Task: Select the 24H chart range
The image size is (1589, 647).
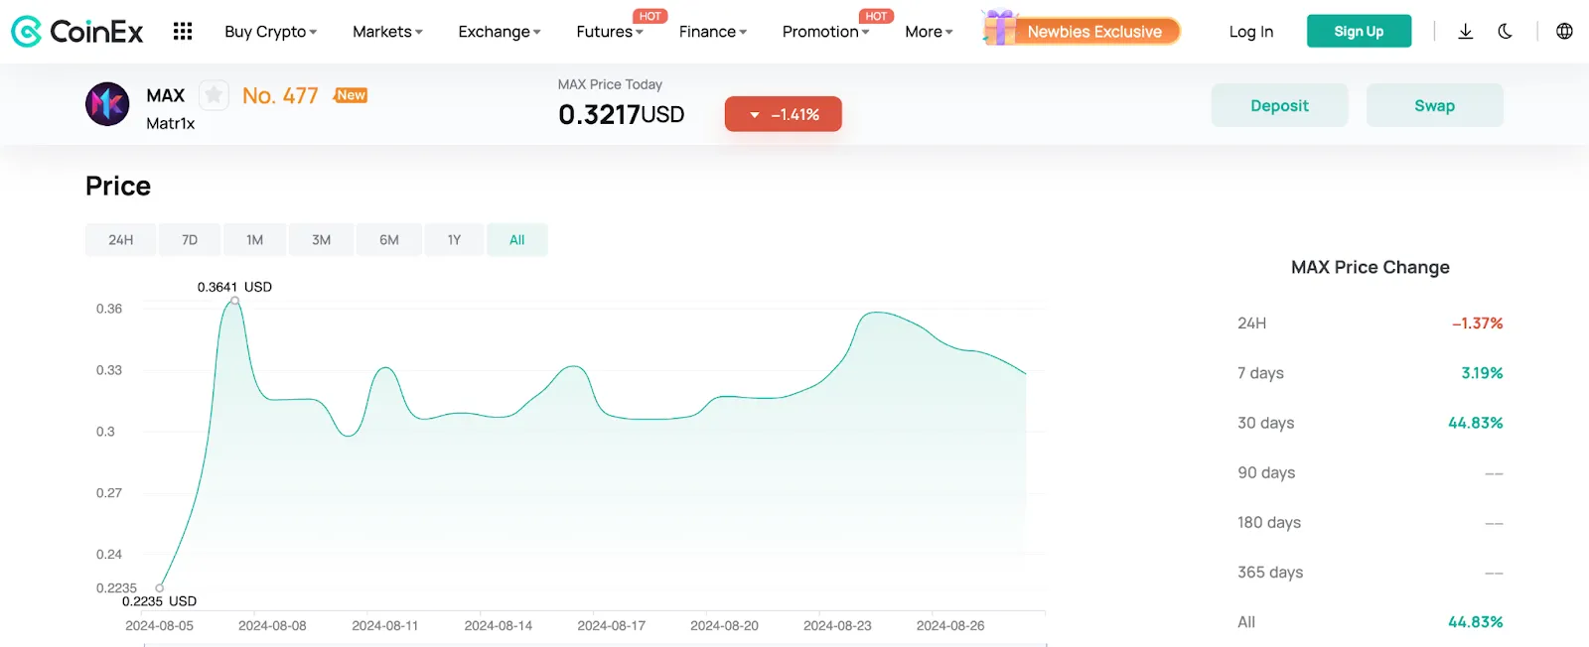Action: pos(121,240)
